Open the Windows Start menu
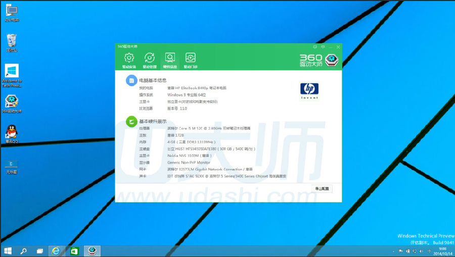The height and width of the screenshot is (257, 455). click(x=8, y=250)
